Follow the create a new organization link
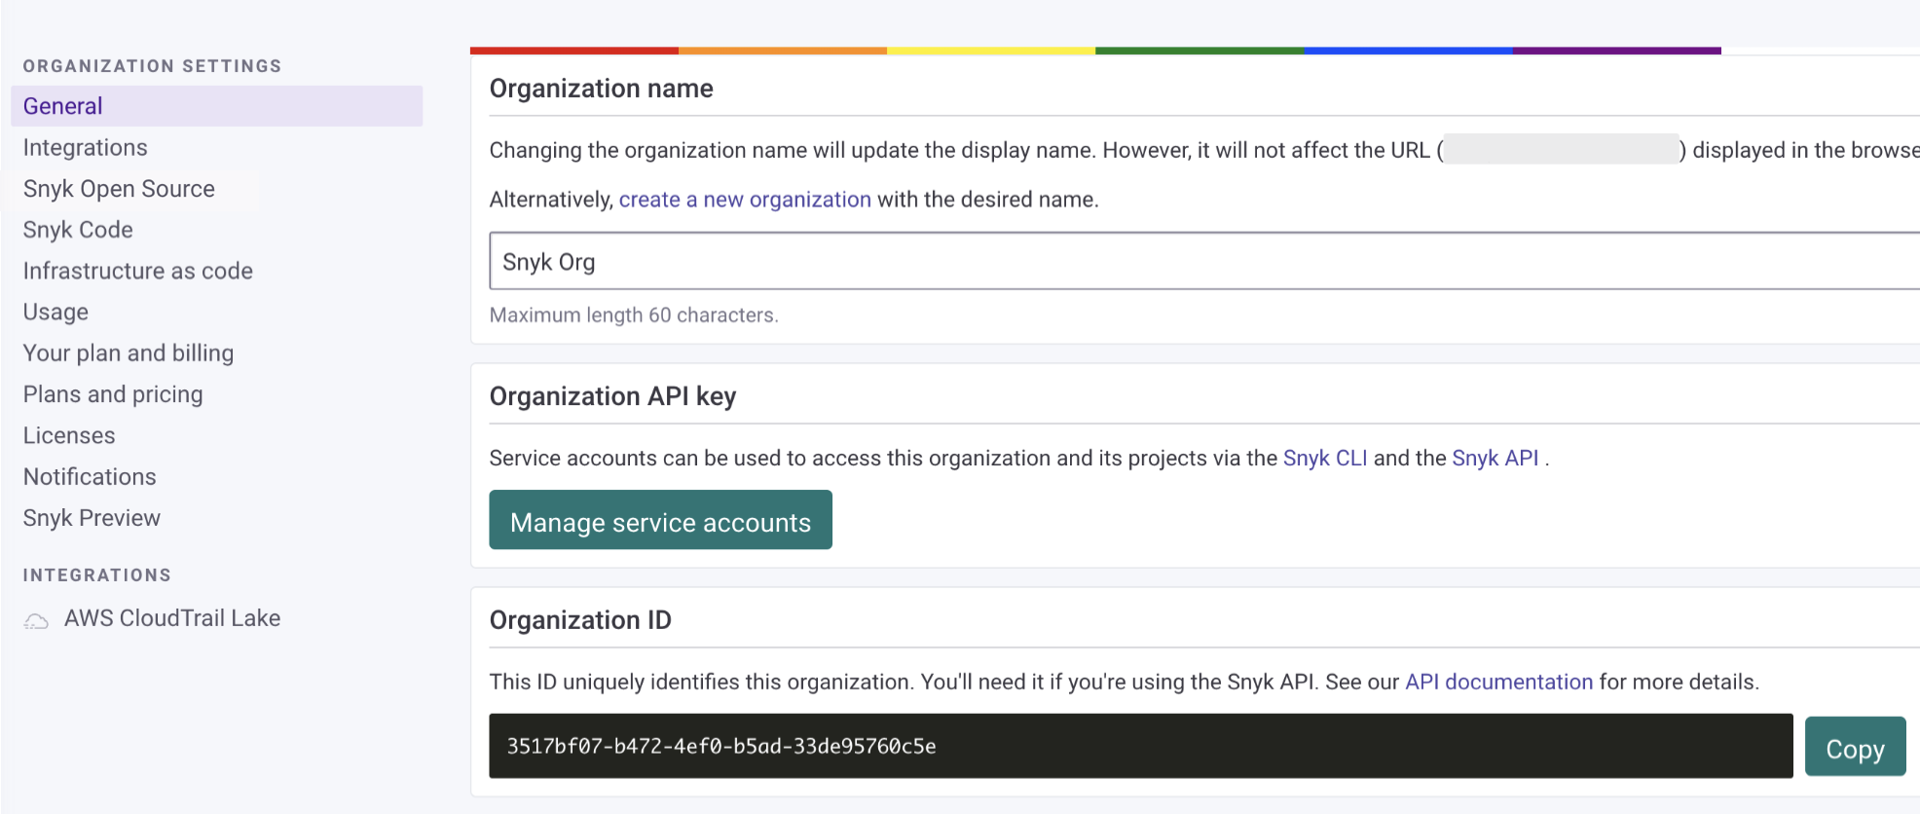Screen dimensions: 1920x814 click(x=745, y=200)
